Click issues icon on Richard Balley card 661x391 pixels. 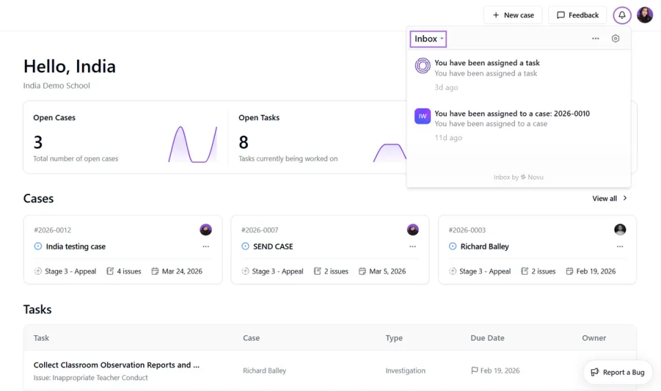[525, 271]
